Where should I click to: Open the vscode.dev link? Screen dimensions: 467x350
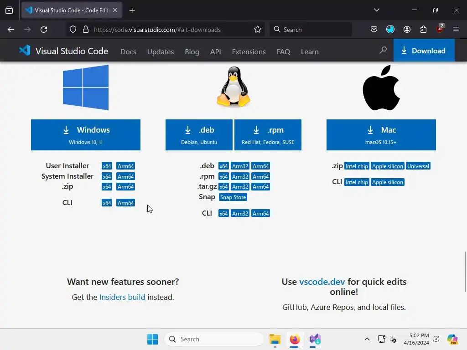point(322,282)
